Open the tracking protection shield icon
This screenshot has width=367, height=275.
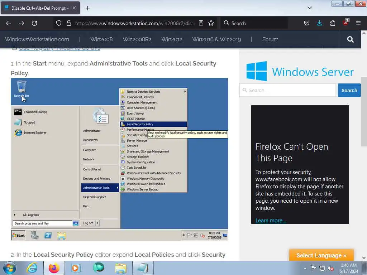59,23
